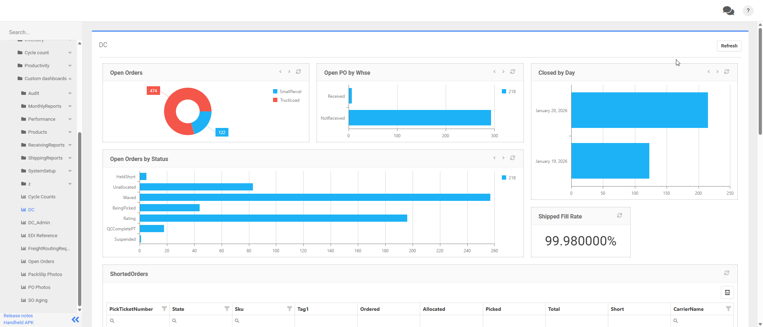Viewport: 763px width, 327px height.
Task: Open the CarrierName column filter
Action: point(729,309)
